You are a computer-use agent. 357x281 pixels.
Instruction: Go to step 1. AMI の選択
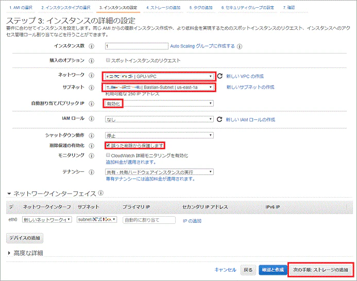click(x=21, y=8)
